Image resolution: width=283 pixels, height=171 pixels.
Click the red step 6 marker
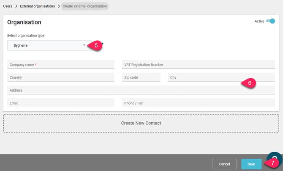pos(250,83)
